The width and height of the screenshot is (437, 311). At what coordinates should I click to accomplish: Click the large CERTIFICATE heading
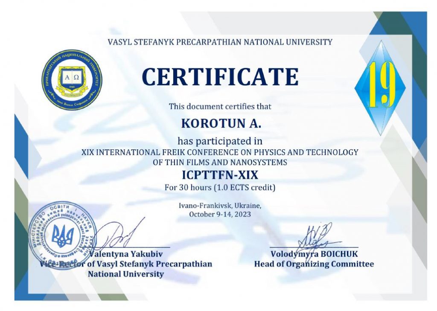tap(220, 77)
